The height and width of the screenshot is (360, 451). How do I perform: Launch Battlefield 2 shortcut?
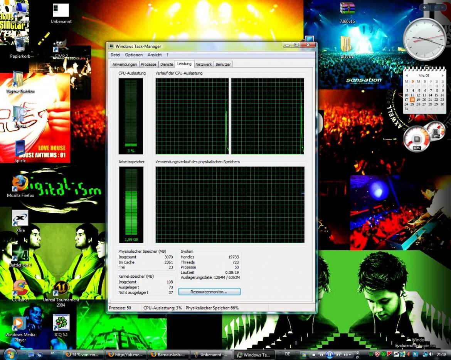(x=20, y=255)
